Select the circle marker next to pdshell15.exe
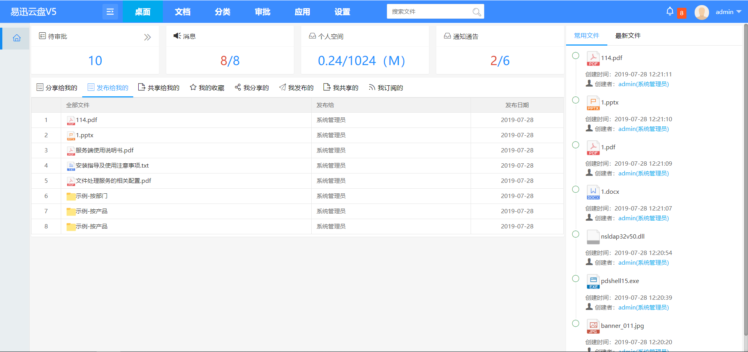The image size is (748, 352). pyautogui.click(x=575, y=279)
